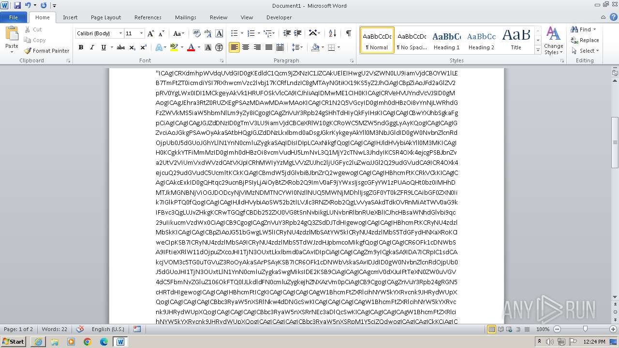Click the Words: 22 status bar entry
The width and height of the screenshot is (619, 348).
coord(54,329)
